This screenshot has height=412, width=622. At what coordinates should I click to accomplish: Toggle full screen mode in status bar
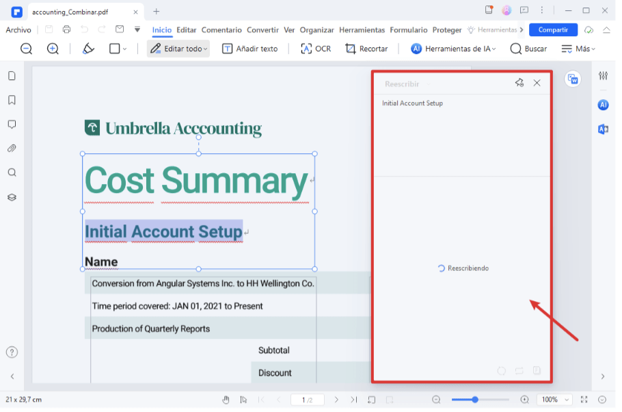point(584,400)
